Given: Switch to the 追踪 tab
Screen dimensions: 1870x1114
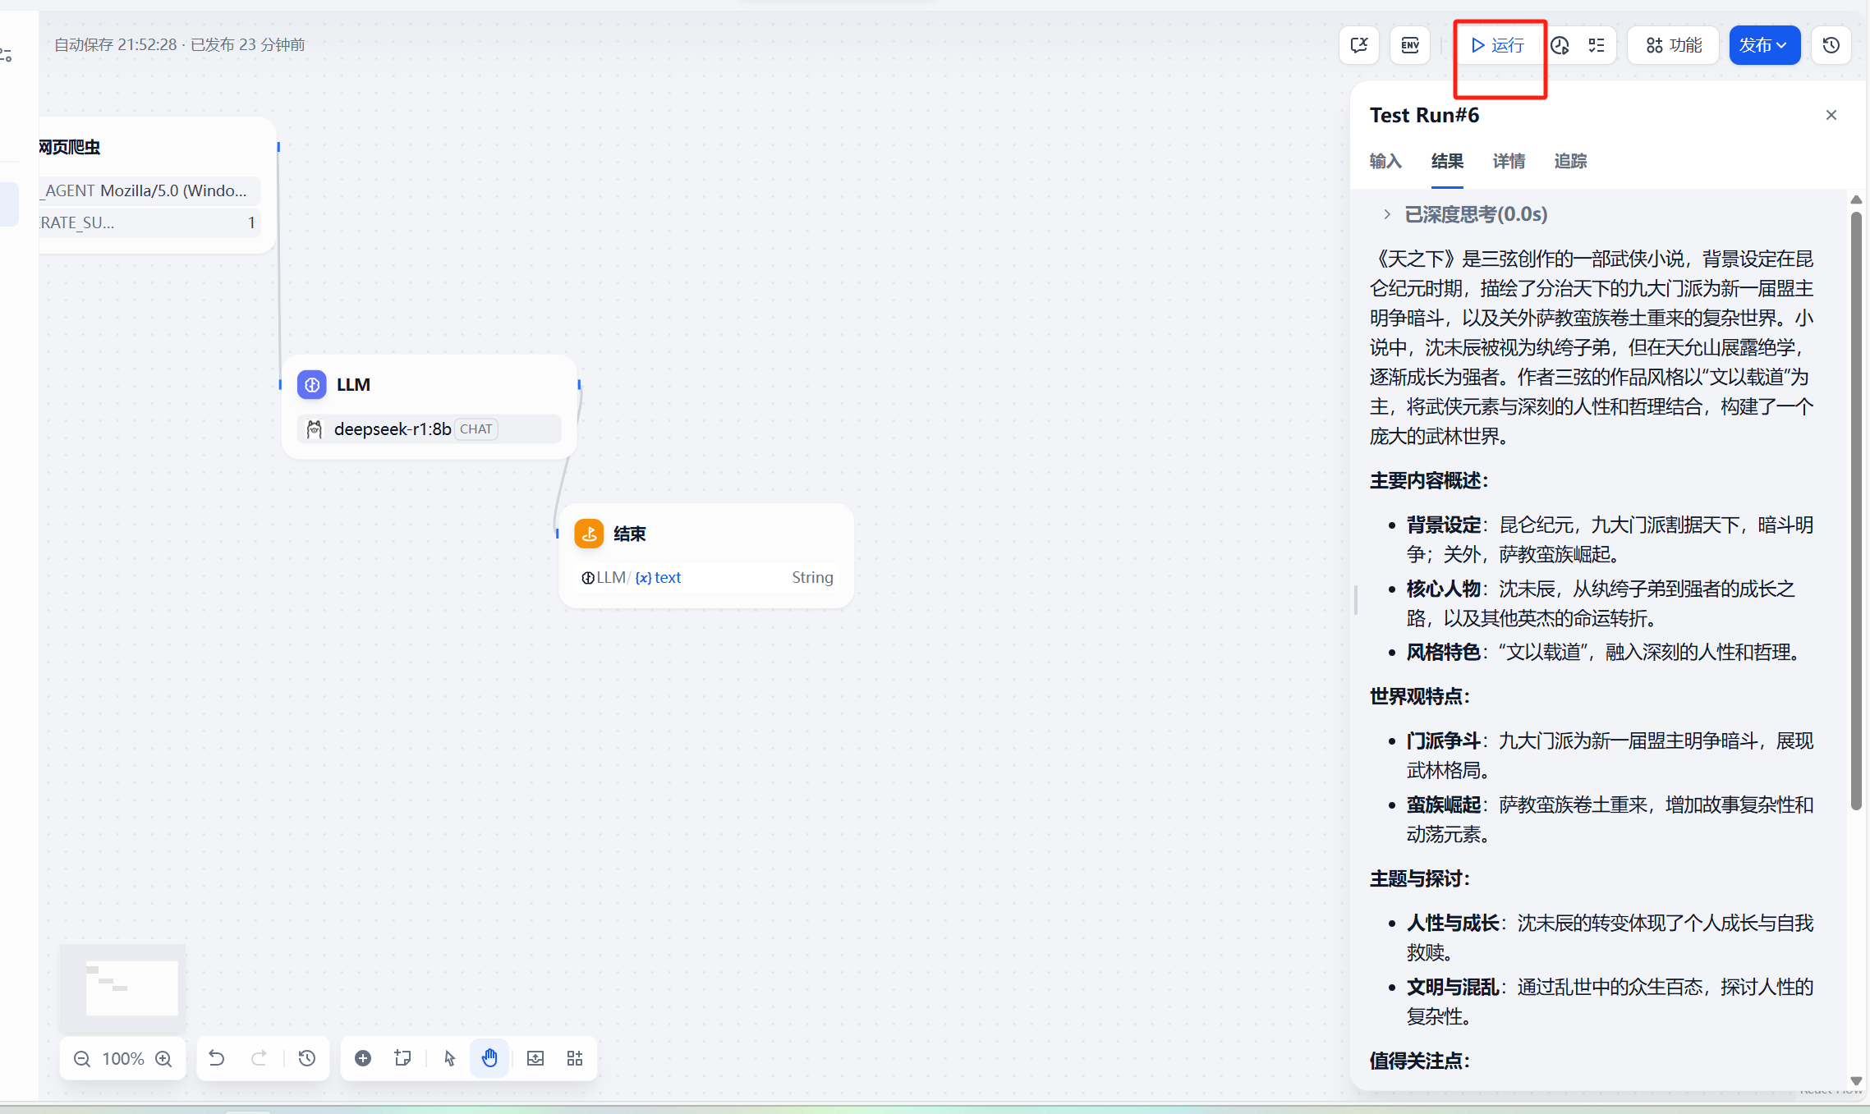Looking at the screenshot, I should [1570, 161].
